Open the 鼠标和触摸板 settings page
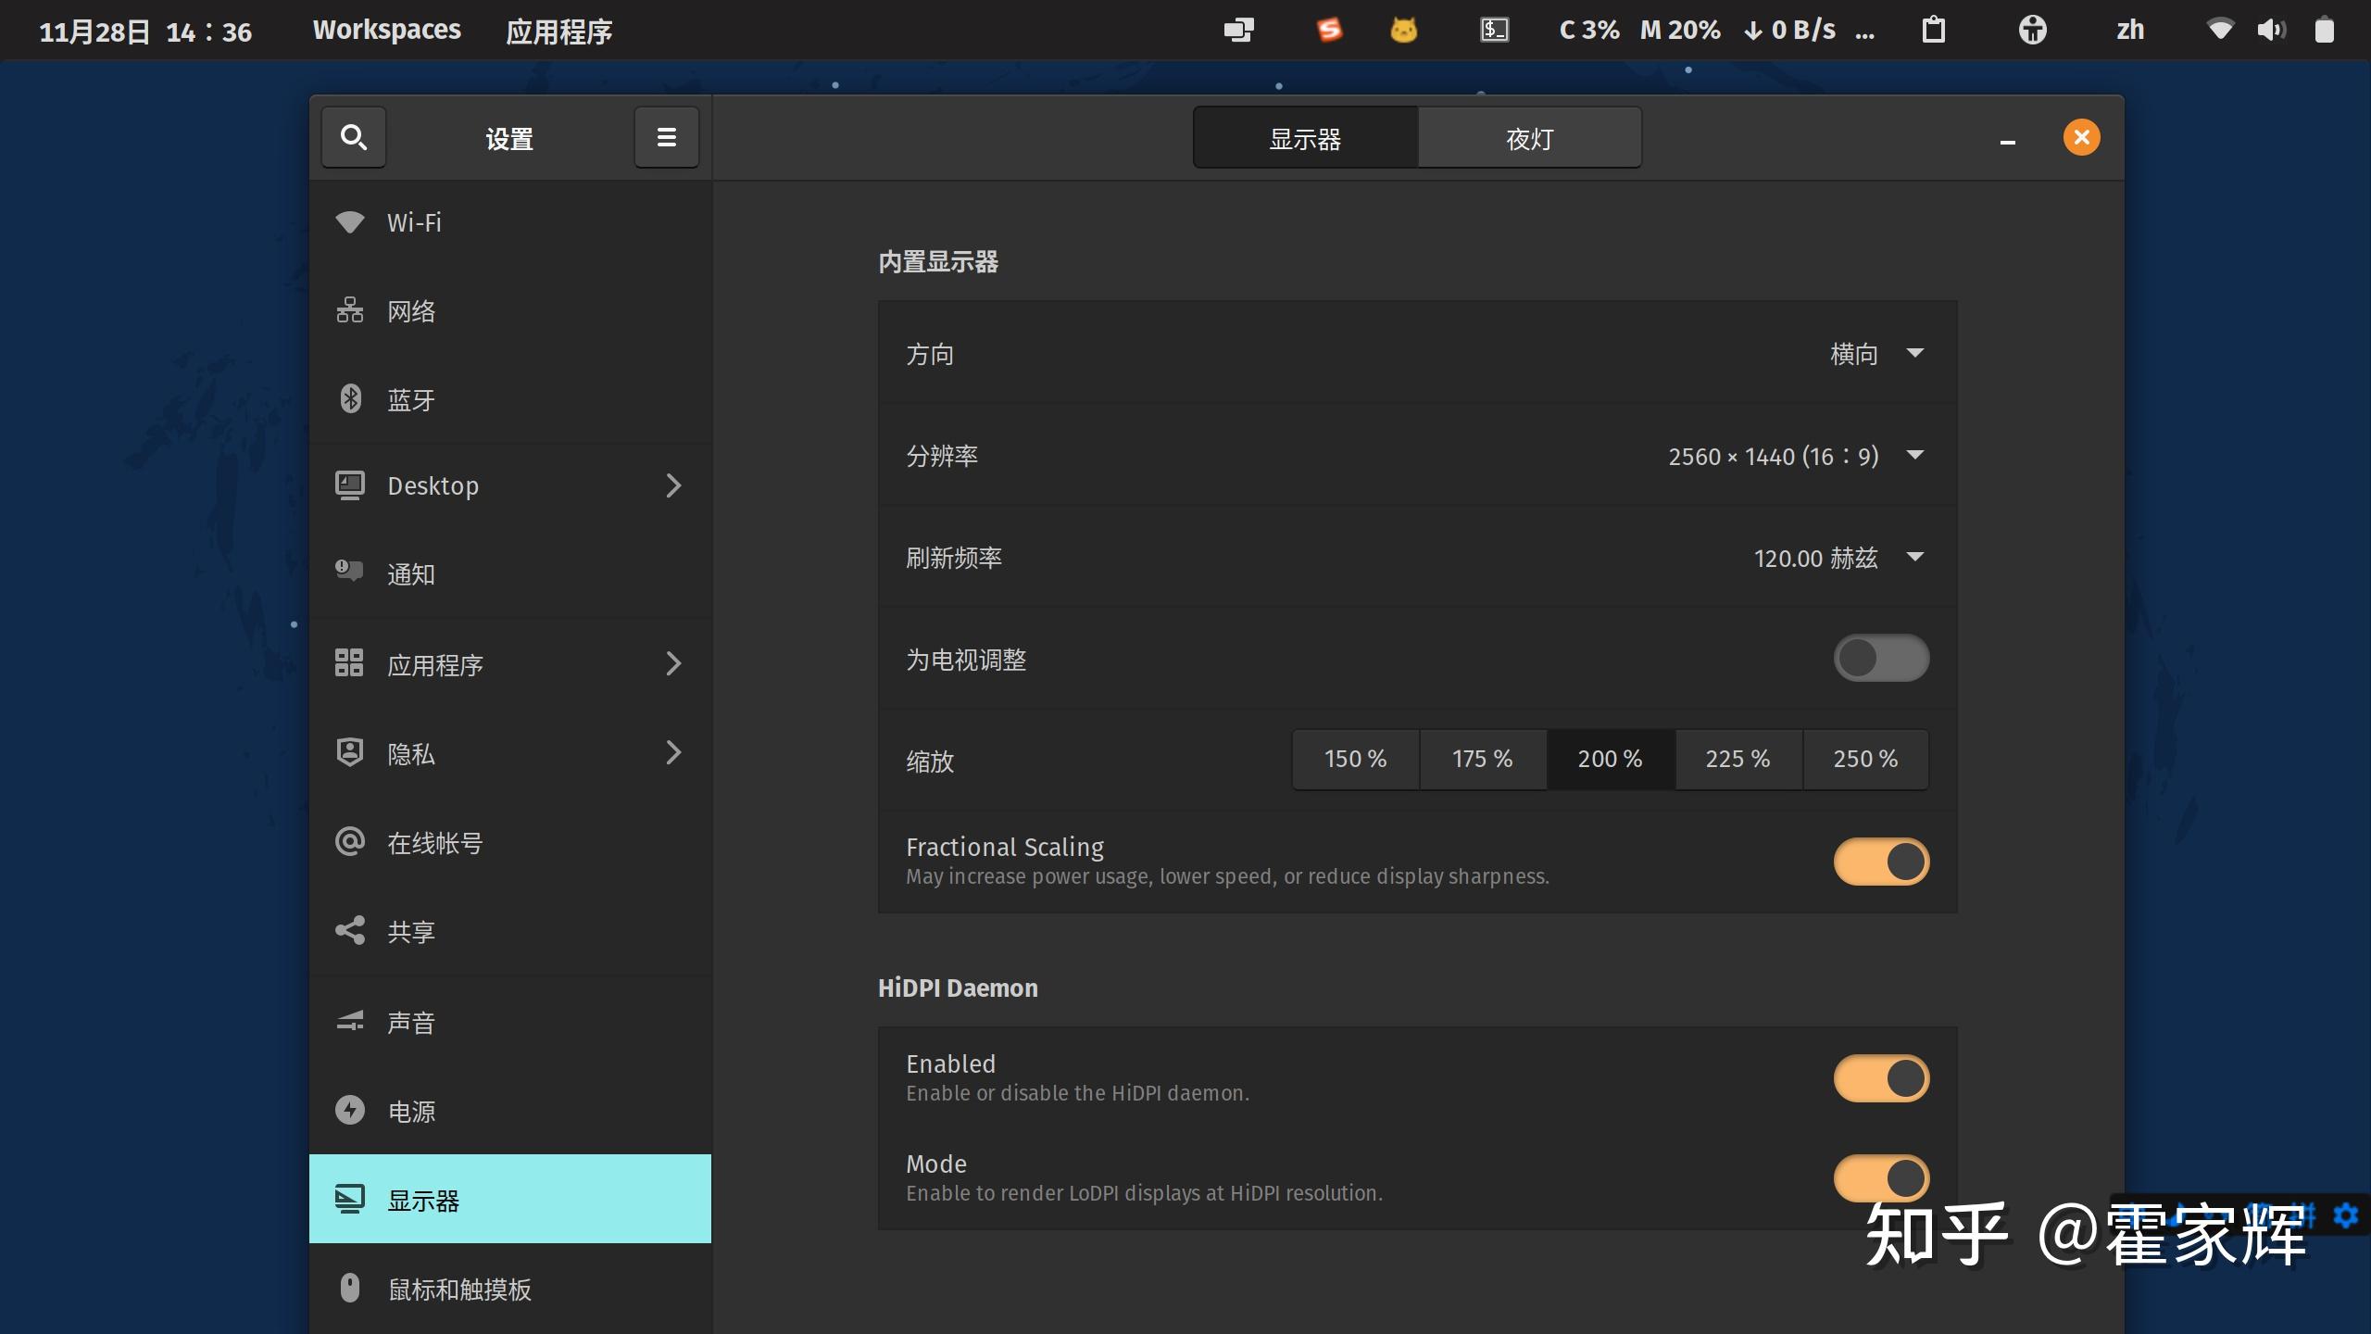The height and width of the screenshot is (1334, 2371). point(510,1288)
